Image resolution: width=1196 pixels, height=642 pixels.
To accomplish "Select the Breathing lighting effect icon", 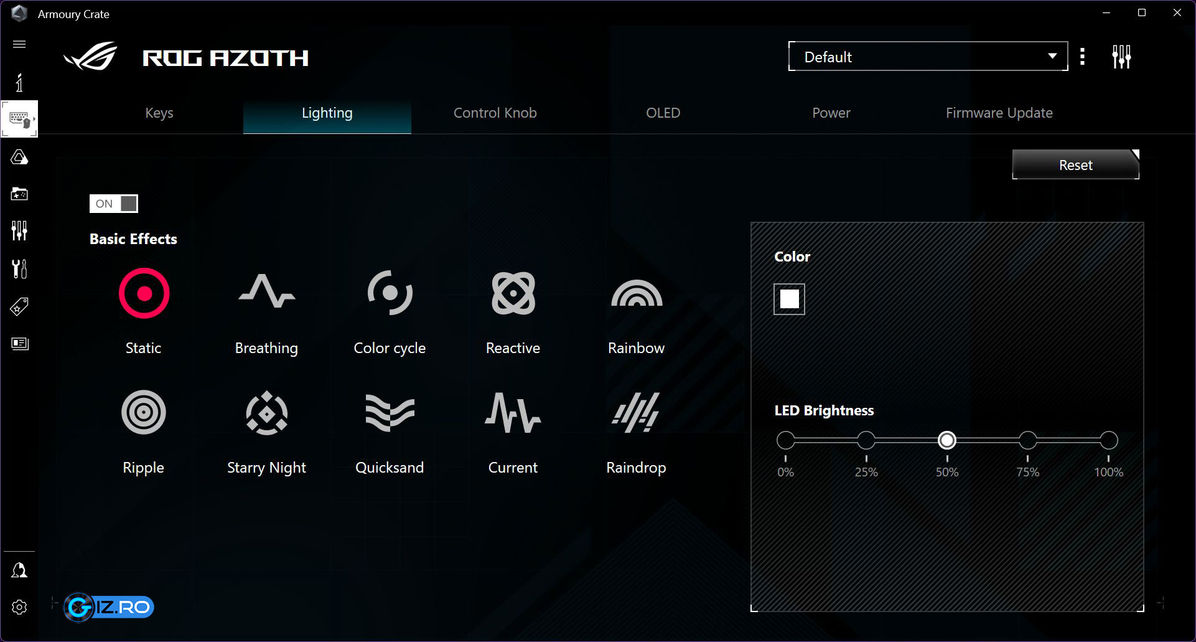I will click(x=266, y=292).
